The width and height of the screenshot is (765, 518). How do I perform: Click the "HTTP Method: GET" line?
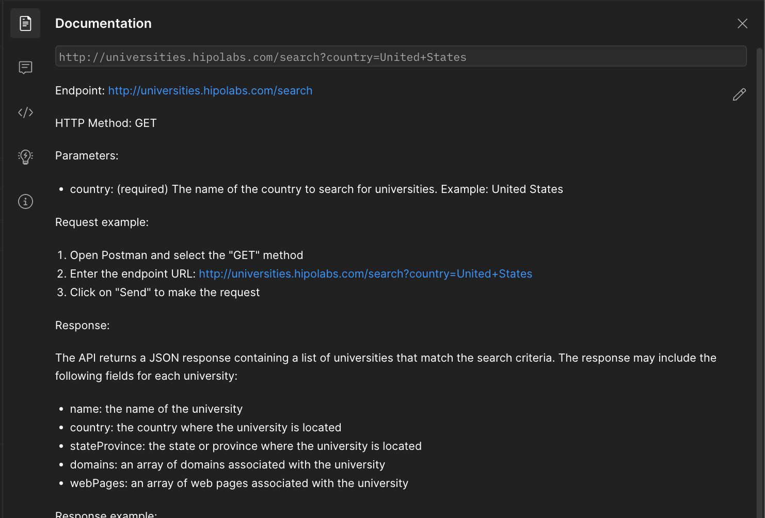pyautogui.click(x=106, y=123)
